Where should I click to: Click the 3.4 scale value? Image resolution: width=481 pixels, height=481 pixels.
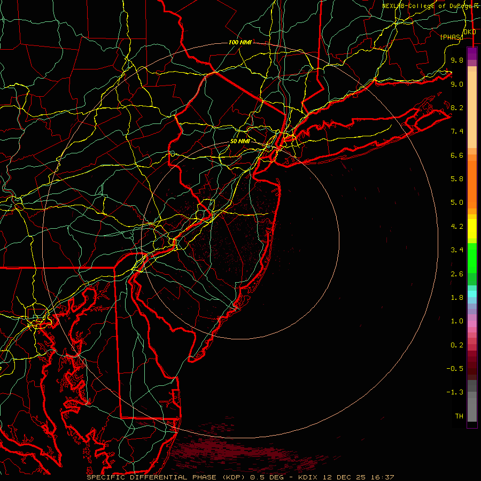(x=457, y=250)
